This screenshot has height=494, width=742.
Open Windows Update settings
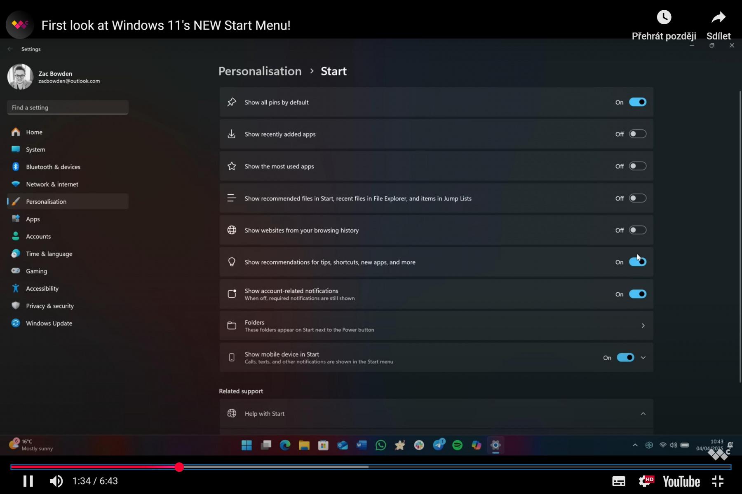coord(68,323)
